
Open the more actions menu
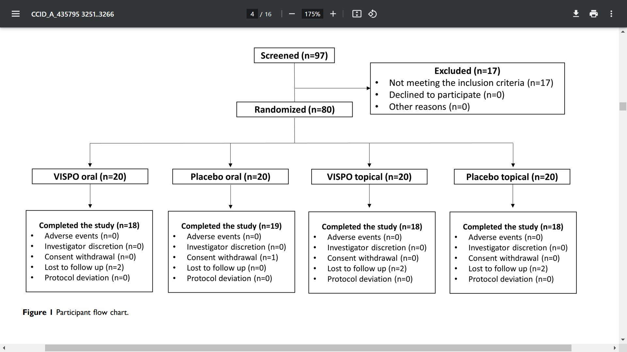click(x=611, y=14)
